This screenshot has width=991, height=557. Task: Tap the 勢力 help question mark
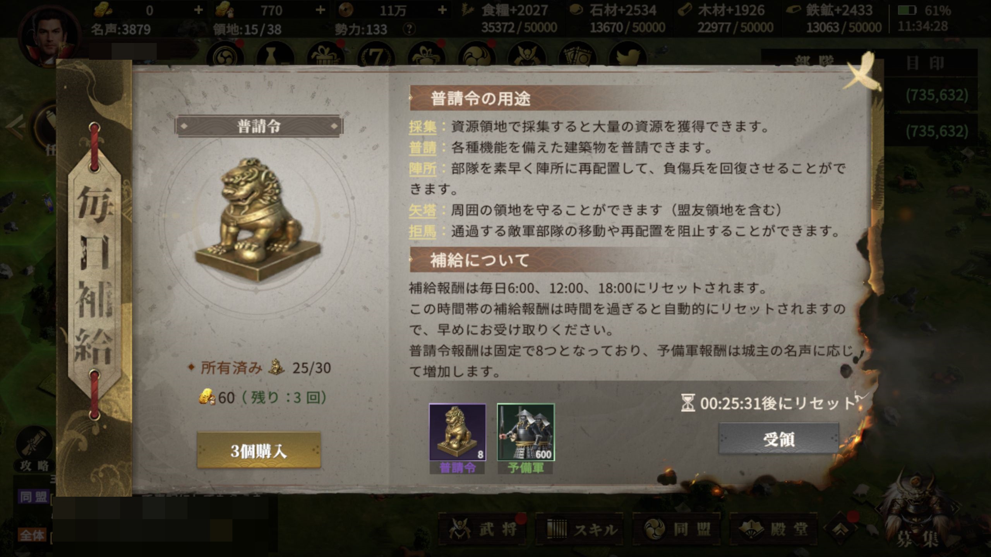coord(409,29)
